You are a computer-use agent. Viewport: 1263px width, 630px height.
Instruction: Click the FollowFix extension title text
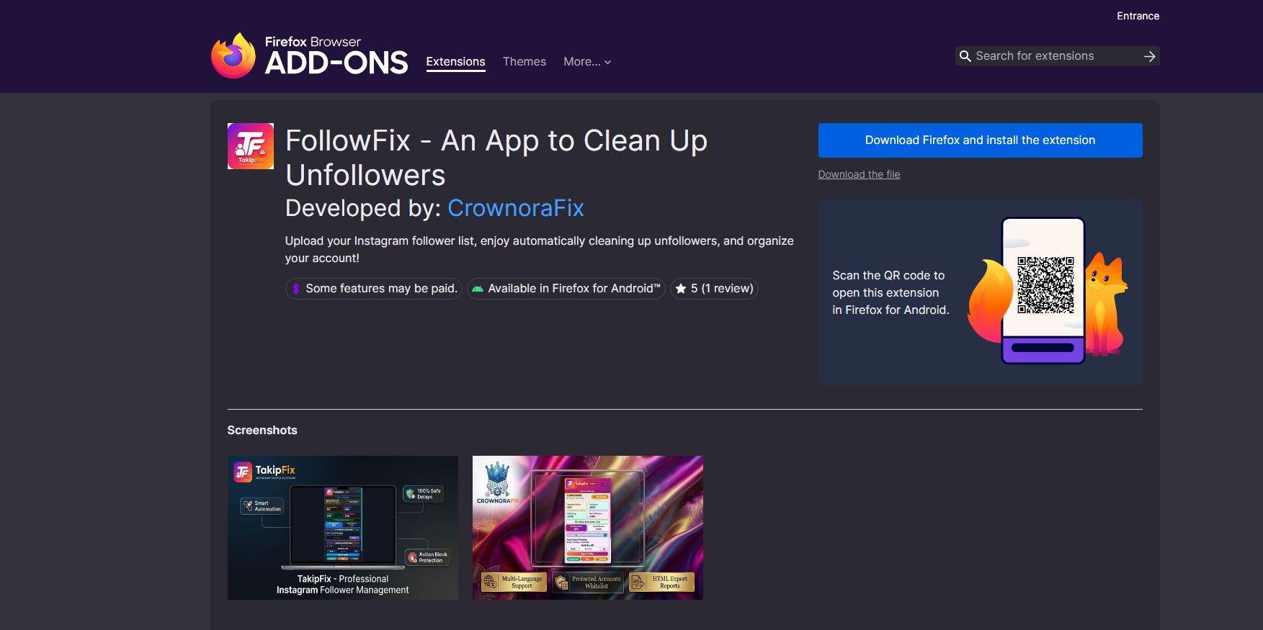click(496, 158)
